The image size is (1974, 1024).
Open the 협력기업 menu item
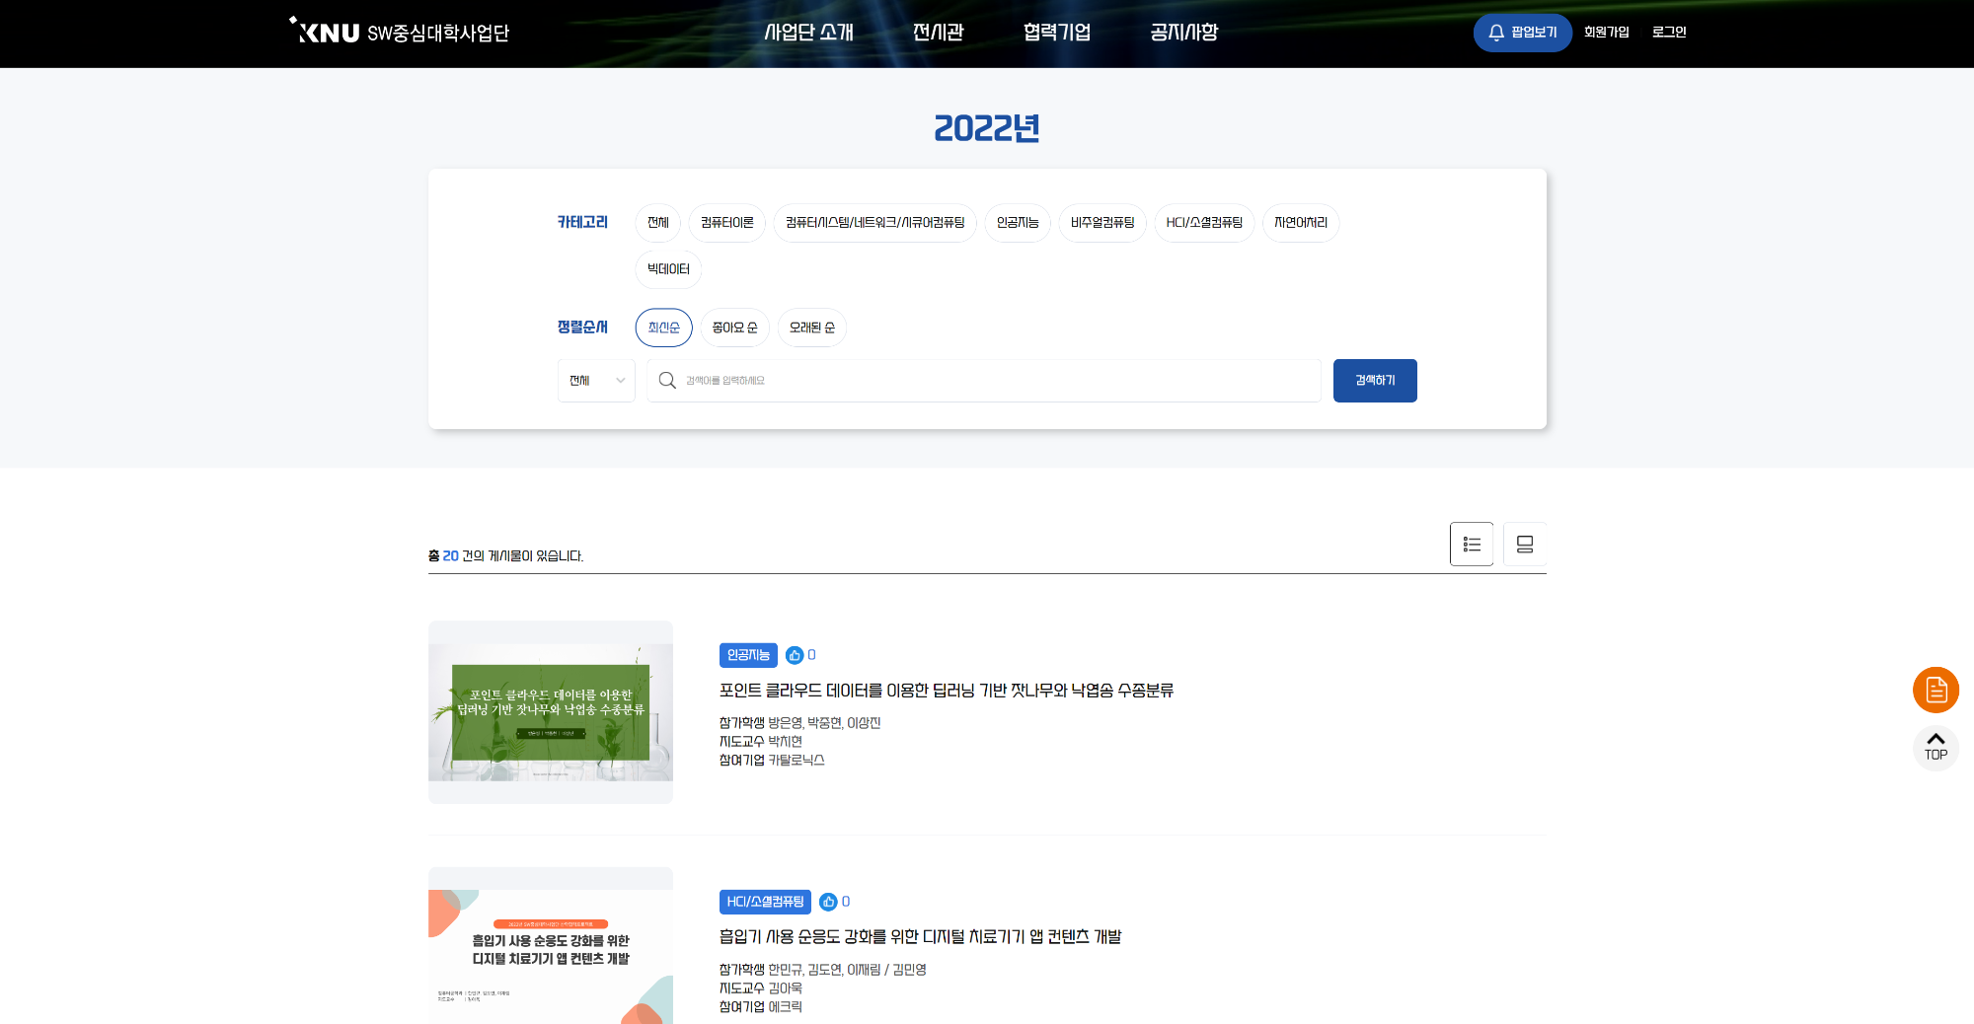tap(1056, 33)
